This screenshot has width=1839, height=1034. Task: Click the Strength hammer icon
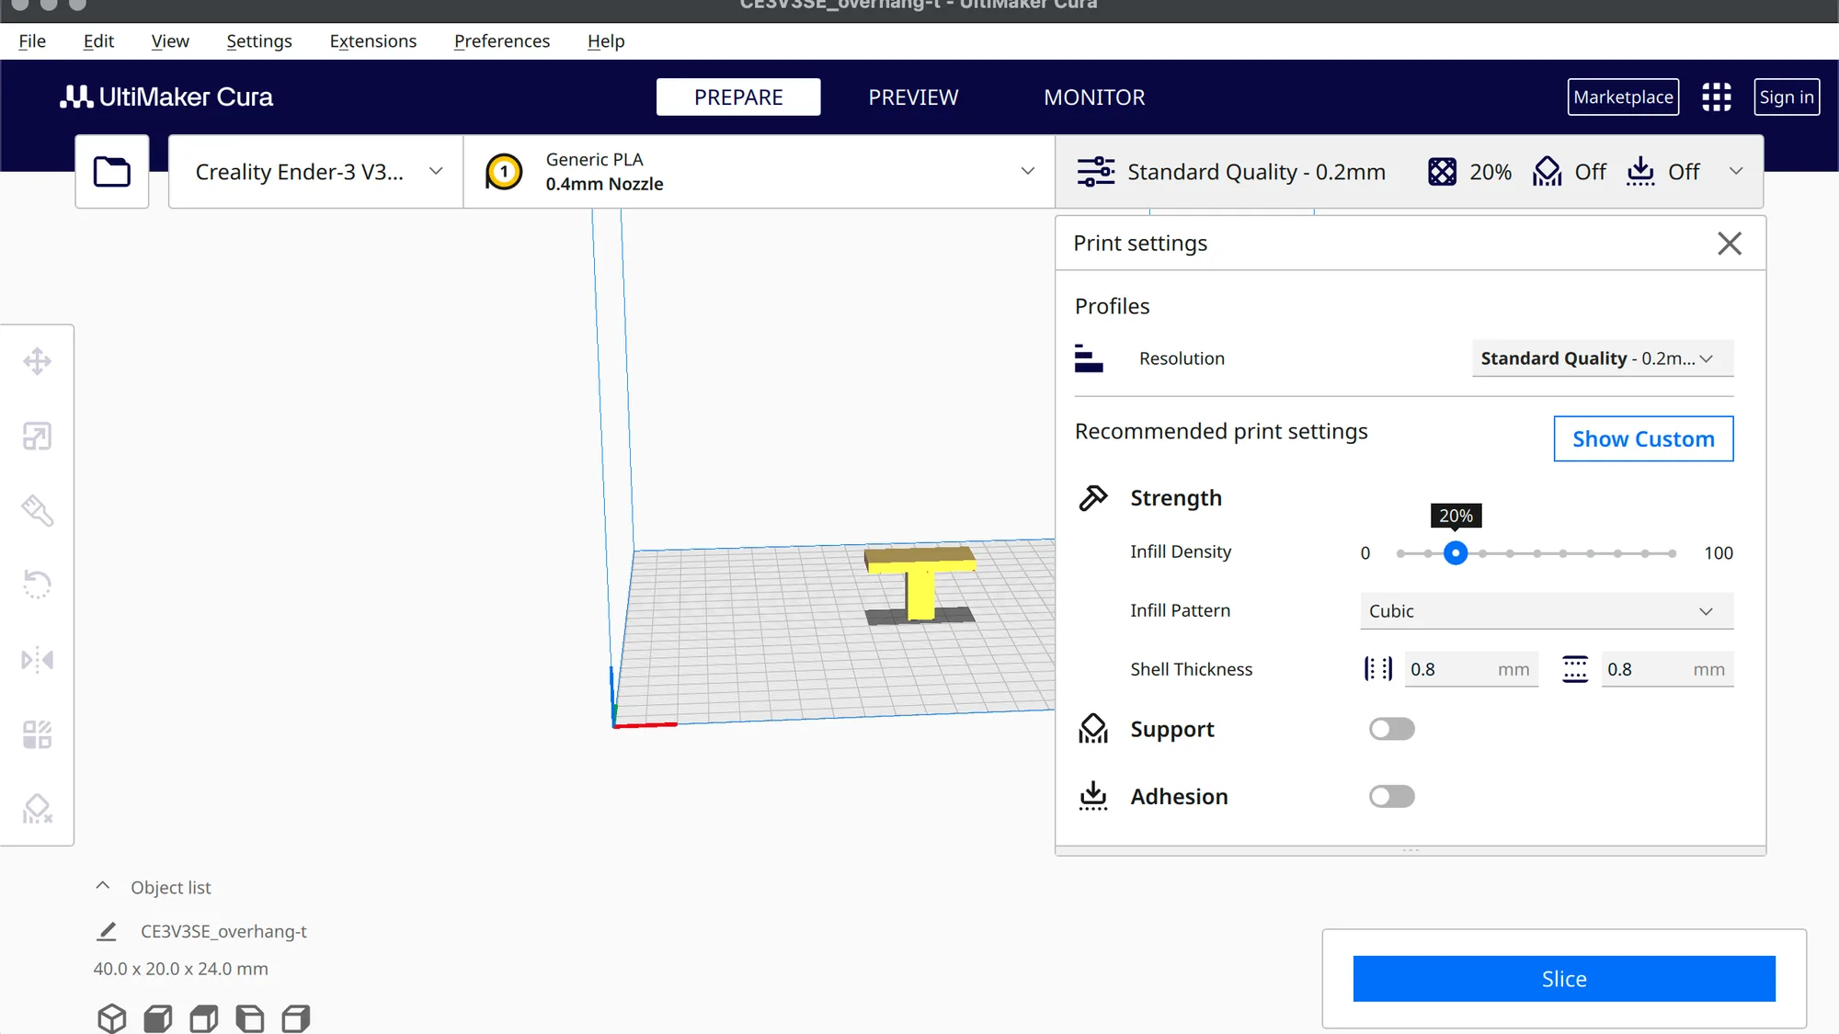[1093, 498]
